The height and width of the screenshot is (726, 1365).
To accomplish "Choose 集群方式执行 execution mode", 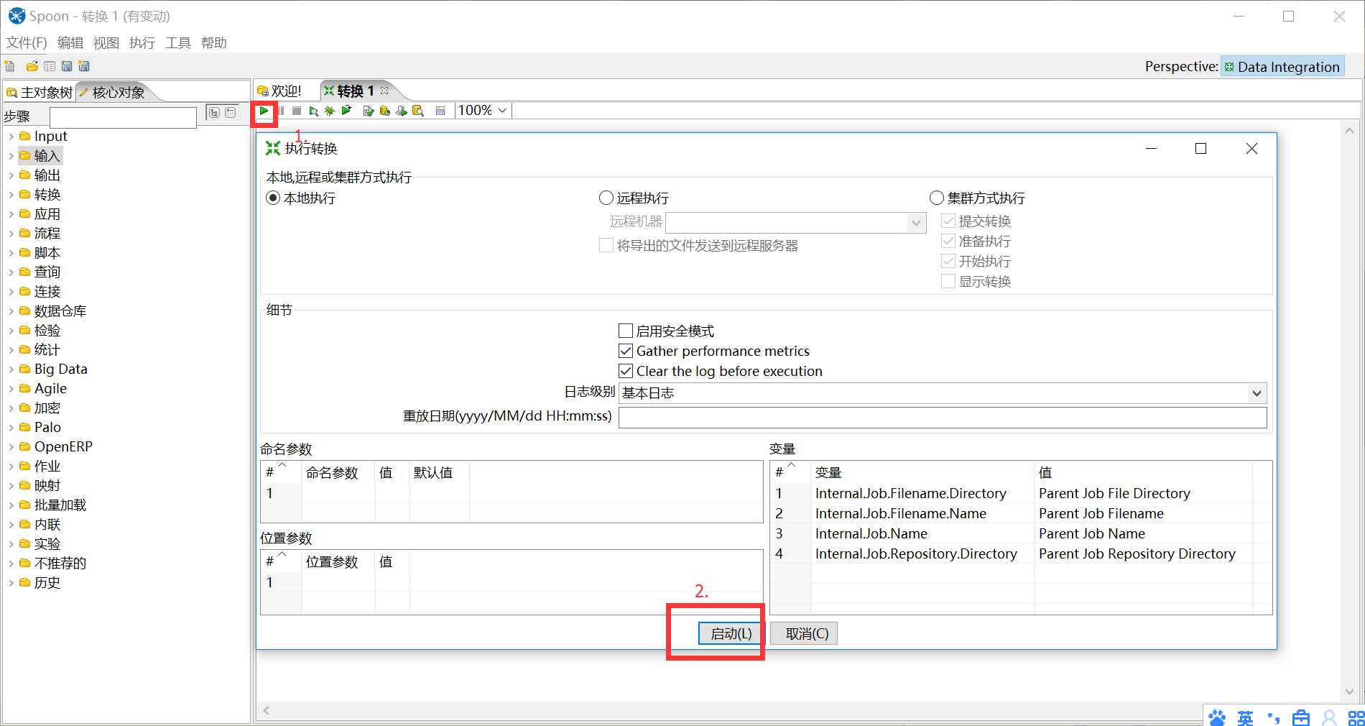I will (x=937, y=198).
